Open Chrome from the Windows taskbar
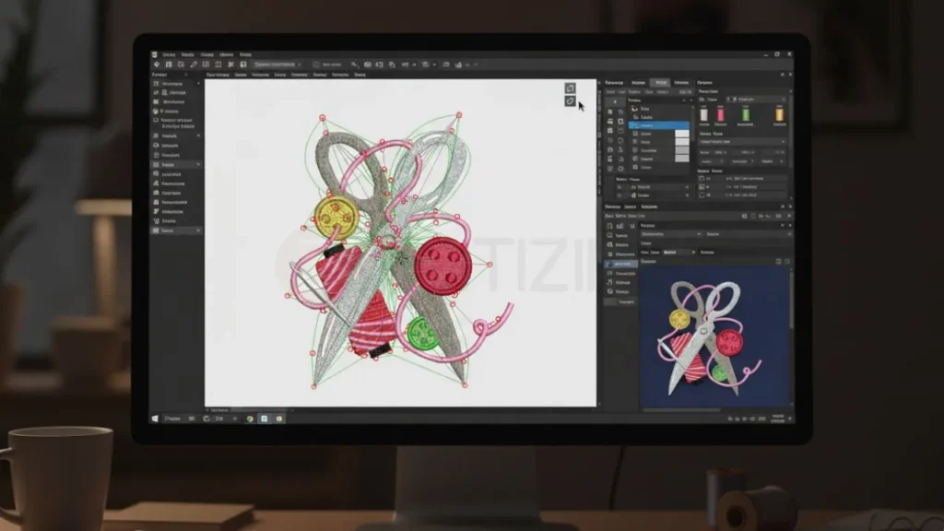944x531 pixels. point(250,419)
